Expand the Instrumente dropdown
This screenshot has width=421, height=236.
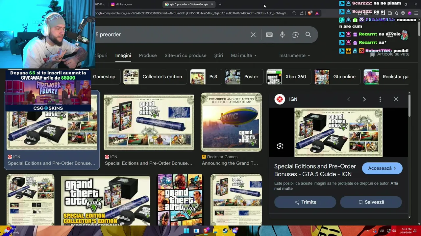pyautogui.click(x=295, y=55)
